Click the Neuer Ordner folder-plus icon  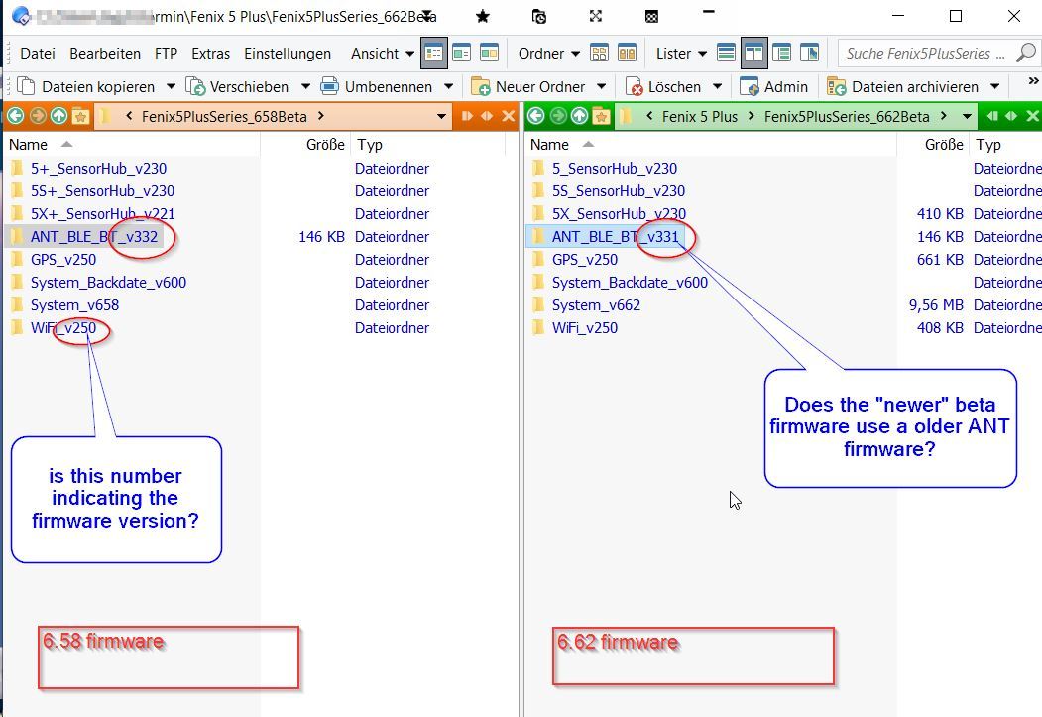pyautogui.click(x=480, y=86)
